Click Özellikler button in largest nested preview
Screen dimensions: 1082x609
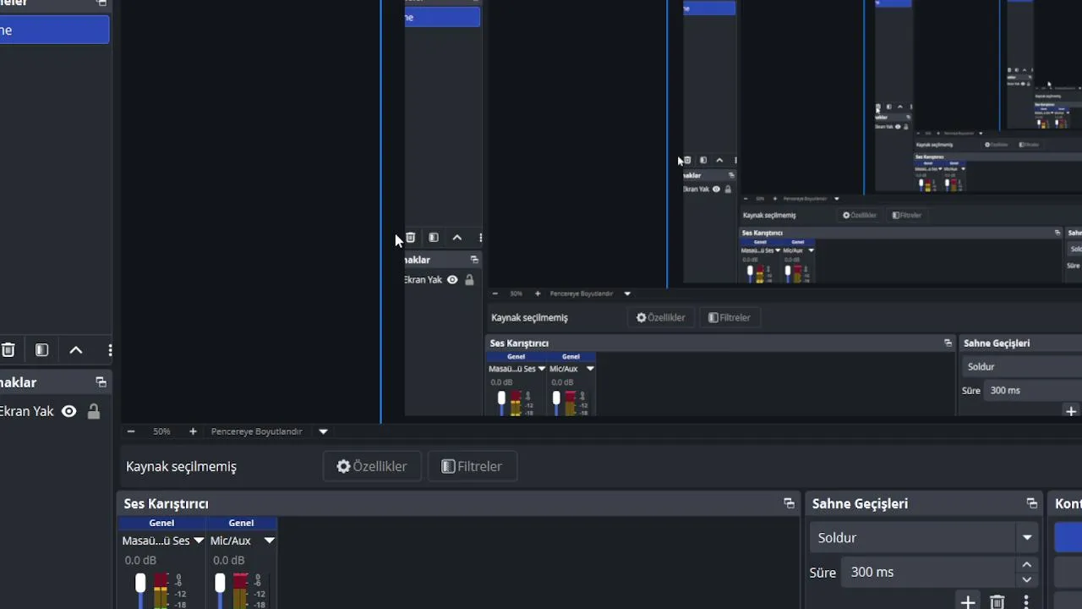click(661, 317)
